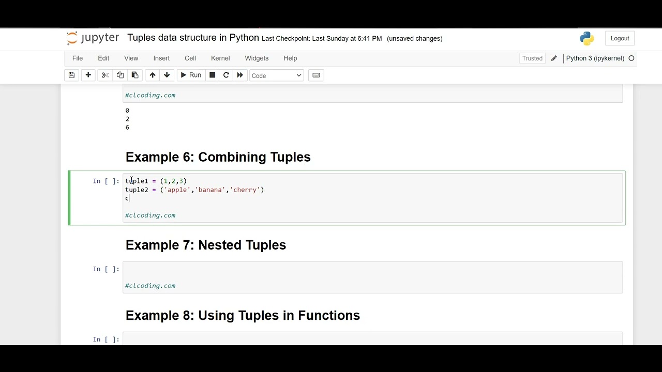Restart kernel and run all icon
This screenshot has width=662, height=372.
pyautogui.click(x=240, y=75)
